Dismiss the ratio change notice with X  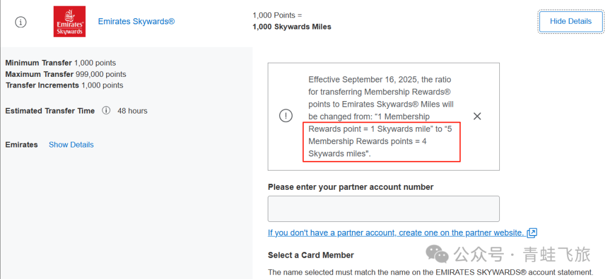477,116
